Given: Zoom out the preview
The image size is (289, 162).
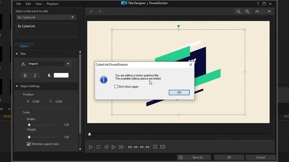Looking at the screenshot, I should (x=238, y=12).
